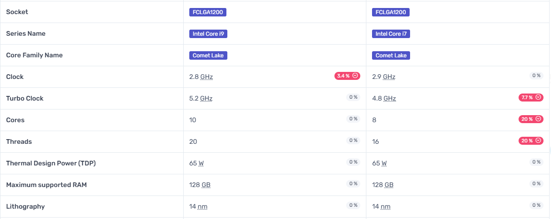This screenshot has height=219, width=551.
Task: Click the FCLGA1200 socket tag for Core i9
Action: coord(208,12)
